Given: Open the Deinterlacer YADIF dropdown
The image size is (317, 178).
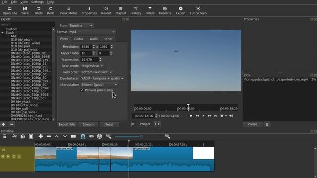Looking at the screenshot, I should click(103, 78).
